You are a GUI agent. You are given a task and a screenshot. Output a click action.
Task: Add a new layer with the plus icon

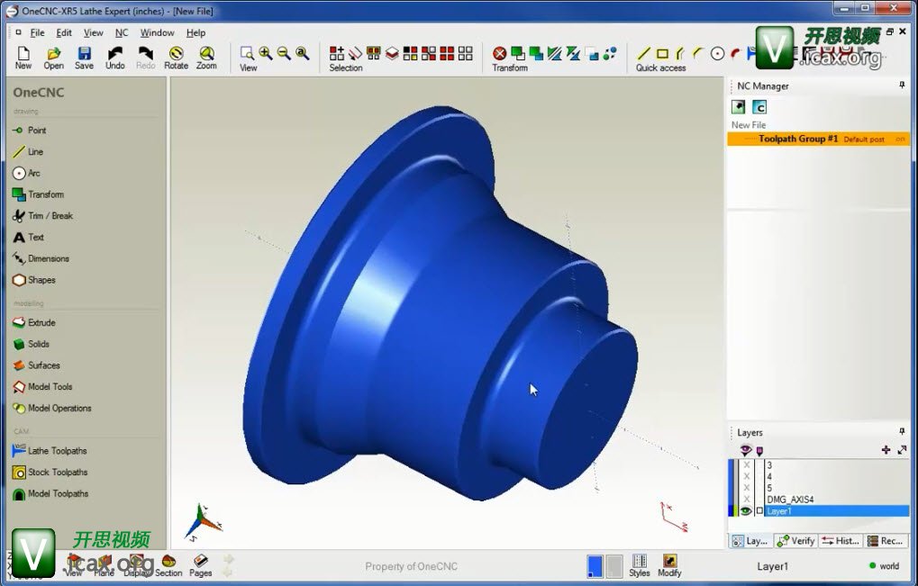[886, 450]
